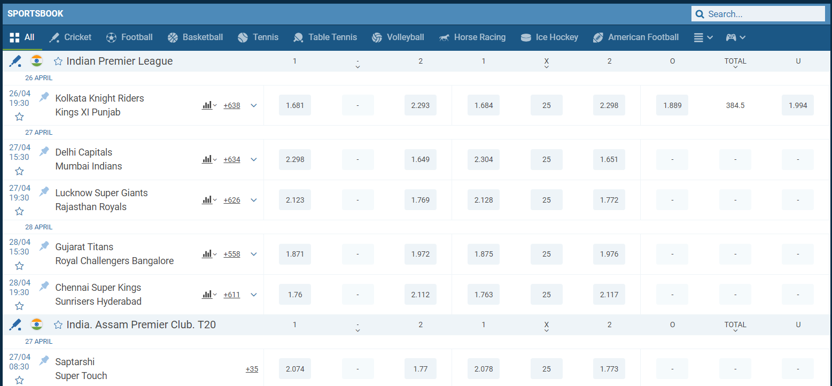832x386 pixels.
Task: Click the pin icon beside Chennai Super Kings
Action: pos(44,287)
